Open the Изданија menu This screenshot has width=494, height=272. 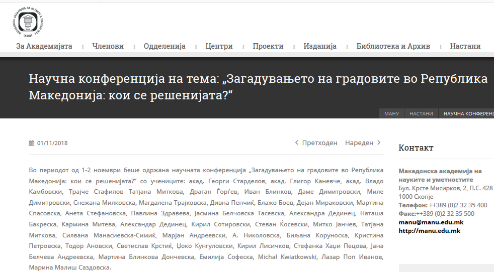click(x=320, y=46)
